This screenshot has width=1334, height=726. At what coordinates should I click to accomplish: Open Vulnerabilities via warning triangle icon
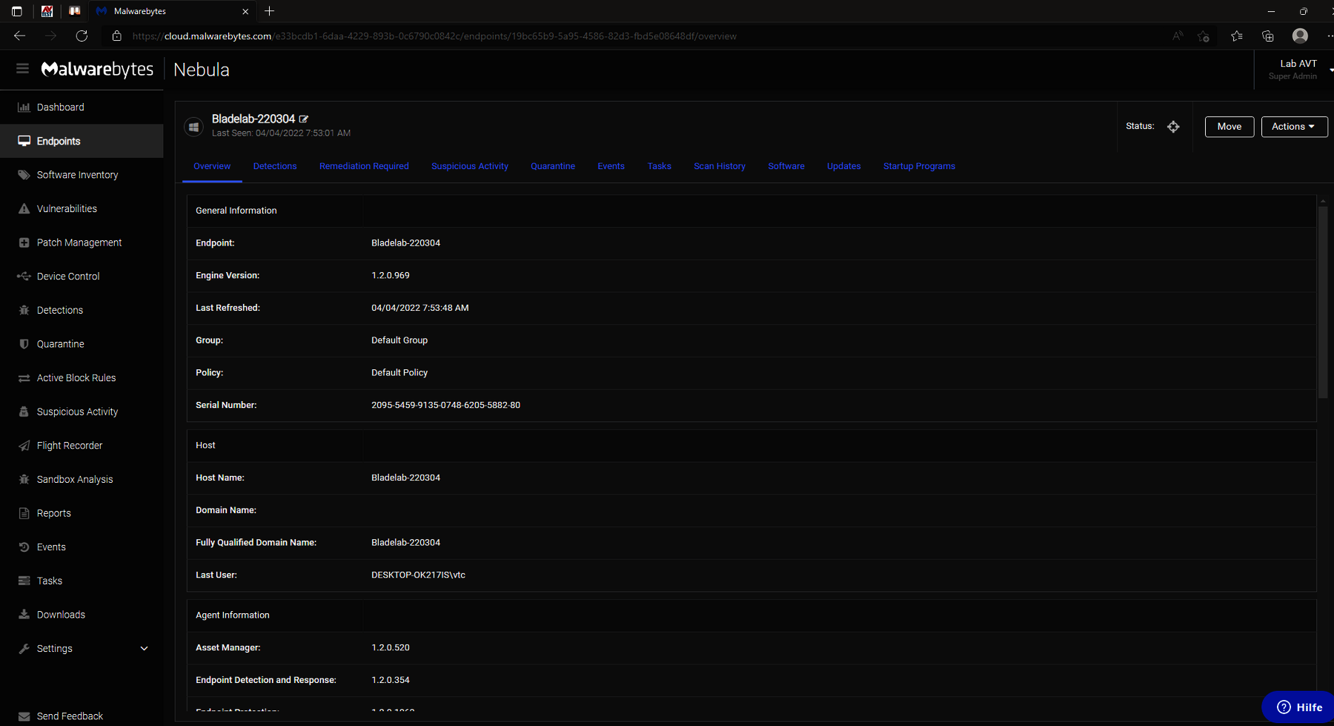pyautogui.click(x=24, y=209)
